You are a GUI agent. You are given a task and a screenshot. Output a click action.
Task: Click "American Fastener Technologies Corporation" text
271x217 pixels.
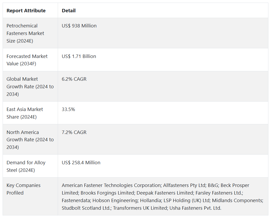click(111, 185)
